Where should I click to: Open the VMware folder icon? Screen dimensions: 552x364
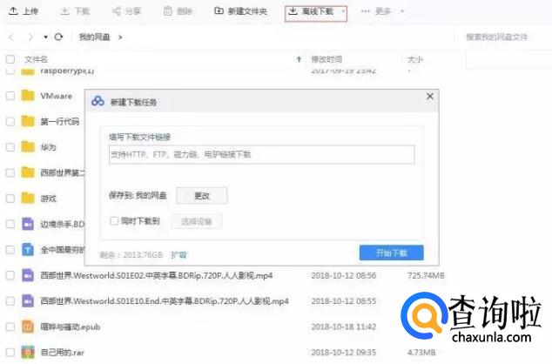click(28, 96)
